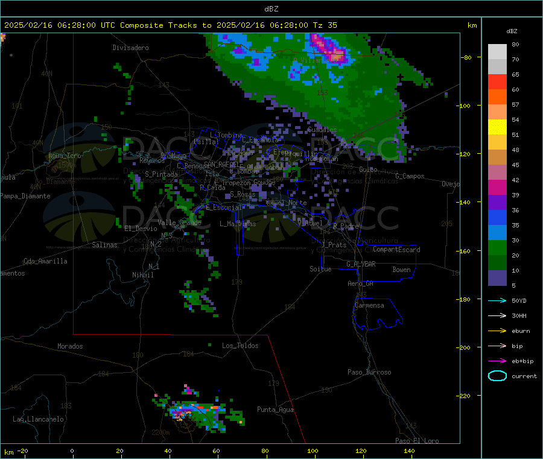
Task: Click the 'Lag.Llancanelo' map label
Action: [x=38, y=419]
